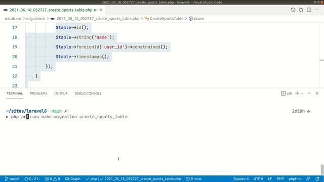Click on the 'timestamps' method call
The image size is (324, 182).
(x=89, y=57)
